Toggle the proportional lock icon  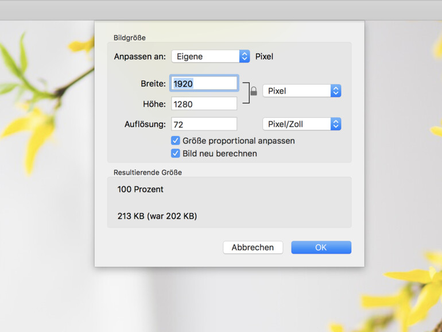(x=254, y=91)
